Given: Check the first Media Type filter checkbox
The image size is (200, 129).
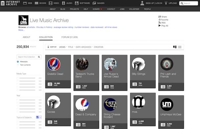Looking at the screenshot, I should [17, 78].
